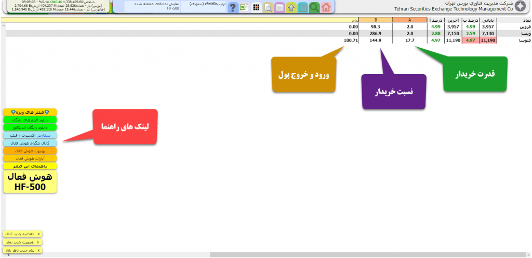Click the scroll-left arrow at bottom
Image resolution: width=532 pixels, height=258 pixels.
8,254
